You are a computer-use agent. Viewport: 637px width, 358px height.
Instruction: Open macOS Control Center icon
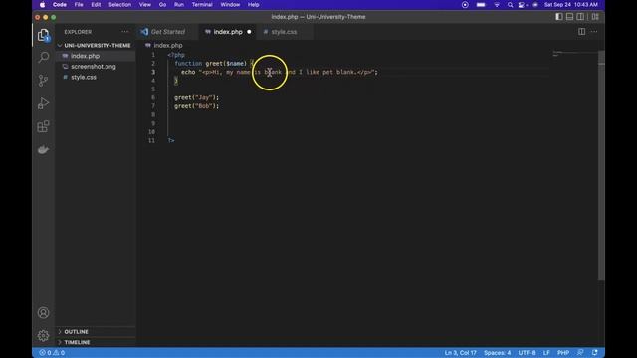click(523, 5)
